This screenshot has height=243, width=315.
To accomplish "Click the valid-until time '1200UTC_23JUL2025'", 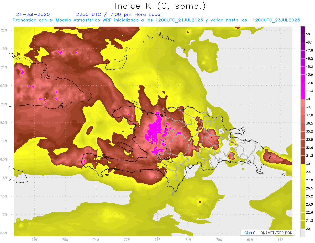I will 276,20.
